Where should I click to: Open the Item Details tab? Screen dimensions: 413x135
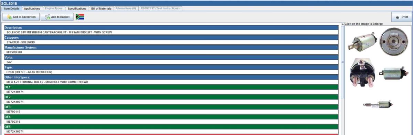pos(12,8)
